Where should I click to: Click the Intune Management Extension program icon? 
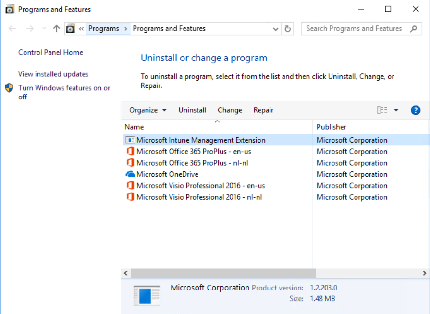coord(130,140)
